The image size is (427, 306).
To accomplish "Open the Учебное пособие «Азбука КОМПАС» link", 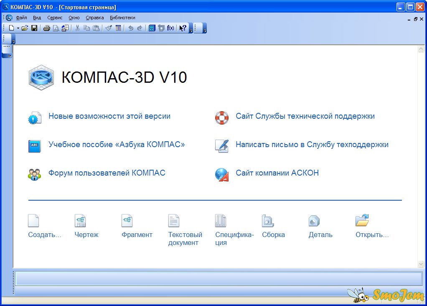I will point(117,145).
